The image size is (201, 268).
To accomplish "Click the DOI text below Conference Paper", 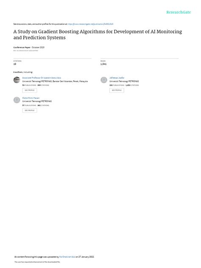I will point(25,50).
